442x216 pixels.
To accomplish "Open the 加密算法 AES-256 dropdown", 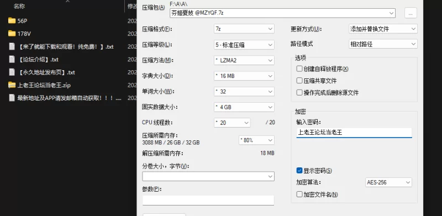I will pyautogui.click(x=389, y=182).
